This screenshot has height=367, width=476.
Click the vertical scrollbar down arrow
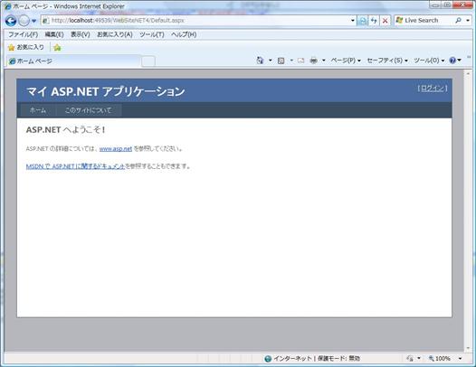coord(468,348)
